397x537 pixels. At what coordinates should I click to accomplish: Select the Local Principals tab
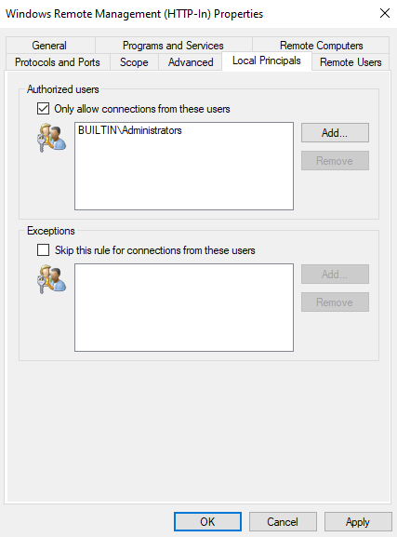267,60
